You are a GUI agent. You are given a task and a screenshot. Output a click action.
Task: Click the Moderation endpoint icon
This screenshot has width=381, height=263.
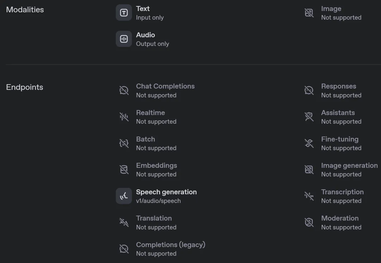click(x=309, y=222)
